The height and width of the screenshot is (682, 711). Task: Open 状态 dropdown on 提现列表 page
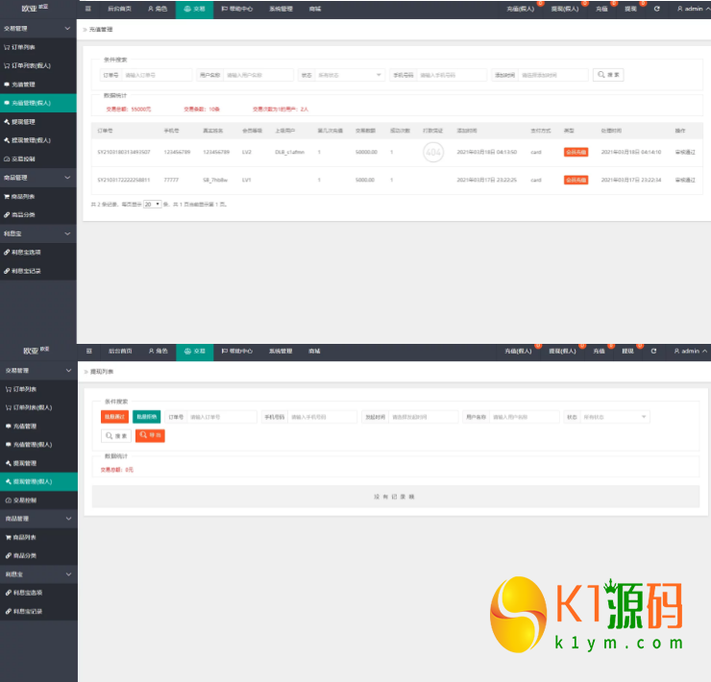pos(615,417)
